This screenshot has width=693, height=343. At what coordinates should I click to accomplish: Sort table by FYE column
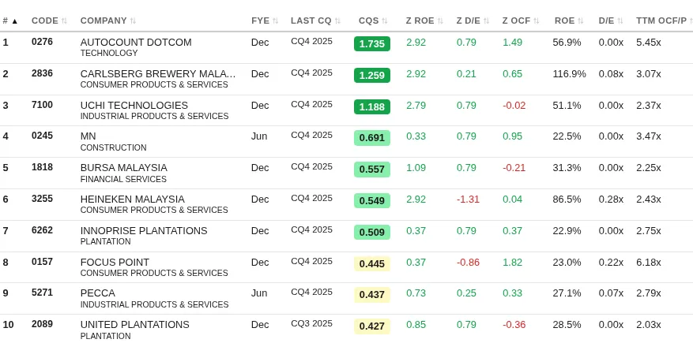click(265, 21)
